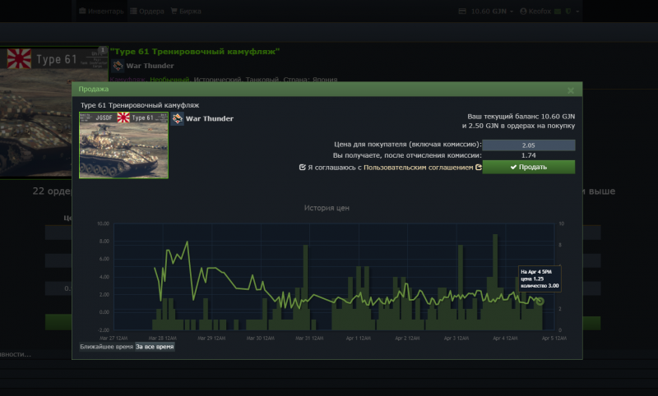This screenshot has width=658, height=396.
Task: Open background page title "Type 61 Тренировочный камуфляж"
Action: click(195, 52)
